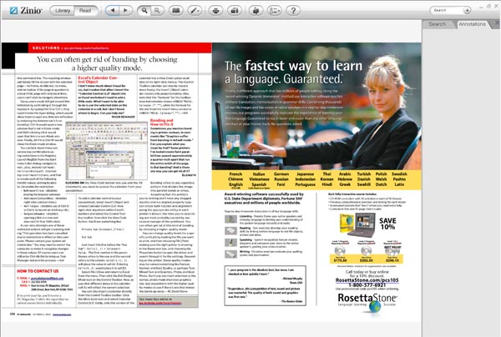
Task: Close the Annotations side panel
Action: pos(498,23)
